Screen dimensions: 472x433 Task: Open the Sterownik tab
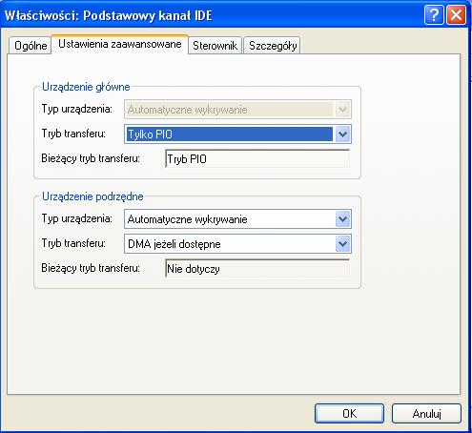point(215,46)
